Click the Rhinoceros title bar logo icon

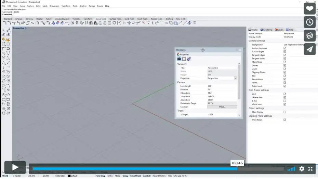click(x=4, y=2)
